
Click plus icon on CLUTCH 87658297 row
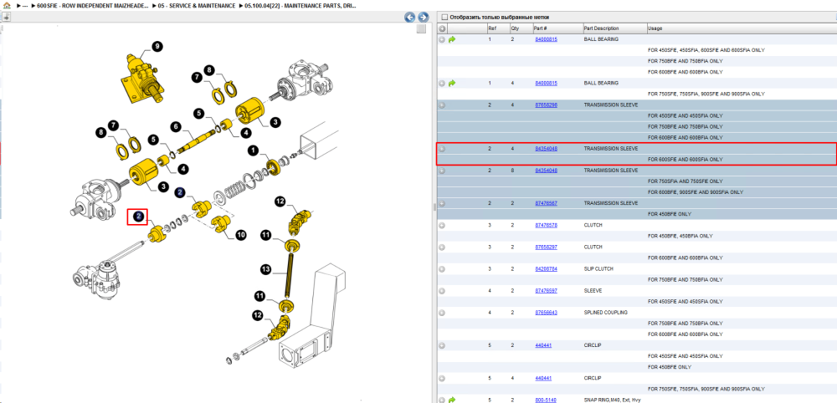442,247
